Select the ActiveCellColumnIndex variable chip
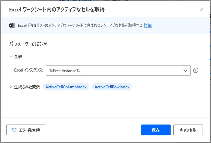The width and height of the screenshot is (211, 143). point(66,87)
